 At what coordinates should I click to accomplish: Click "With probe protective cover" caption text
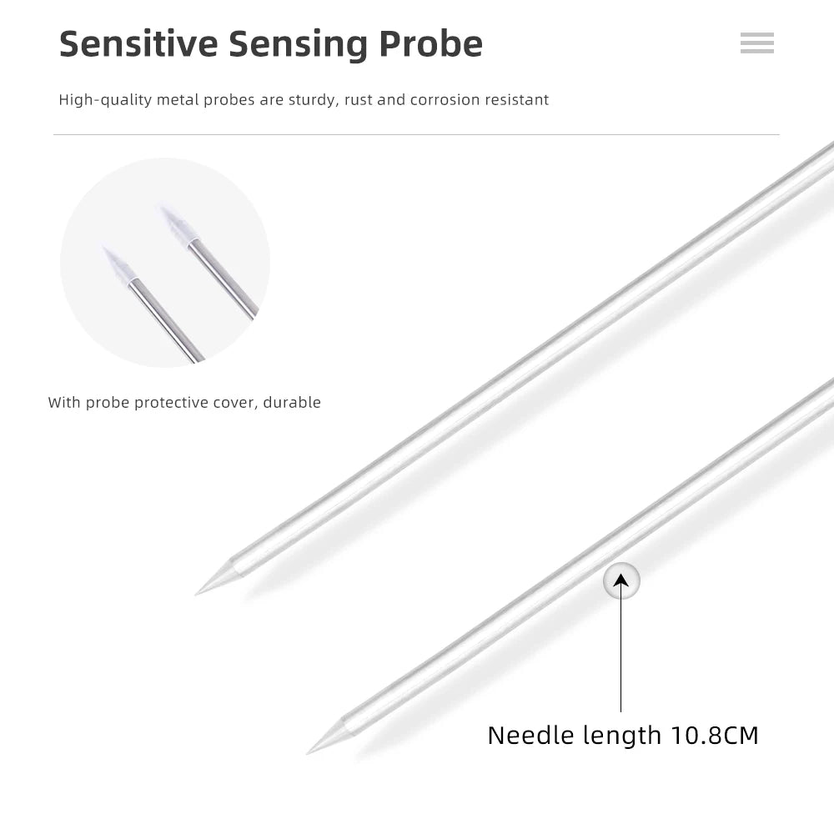(152, 403)
